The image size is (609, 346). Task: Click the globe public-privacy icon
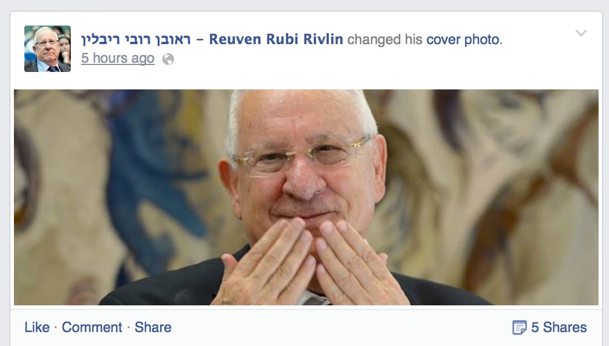[168, 59]
